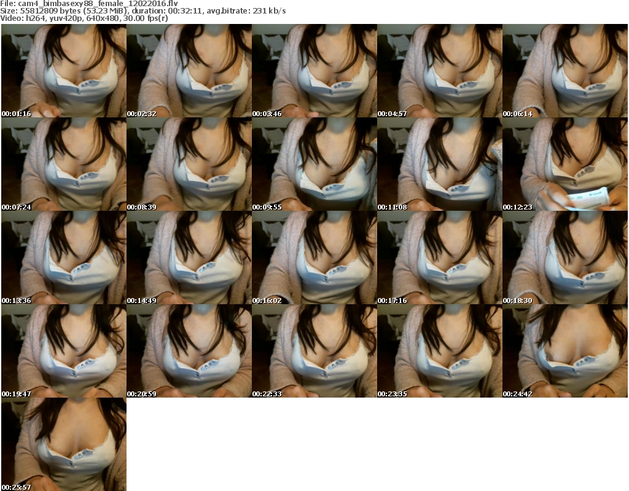Select the thumbnail stamped 00:11:08
The image size is (629, 491).
coord(440,164)
